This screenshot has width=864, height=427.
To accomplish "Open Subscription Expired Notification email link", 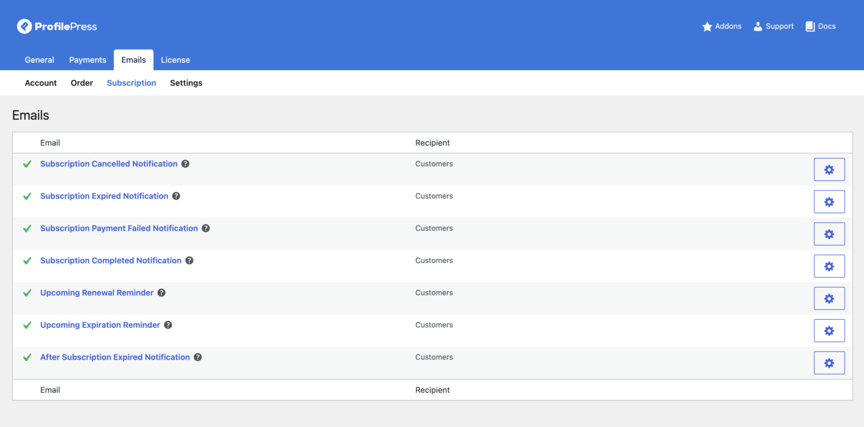I will [104, 196].
